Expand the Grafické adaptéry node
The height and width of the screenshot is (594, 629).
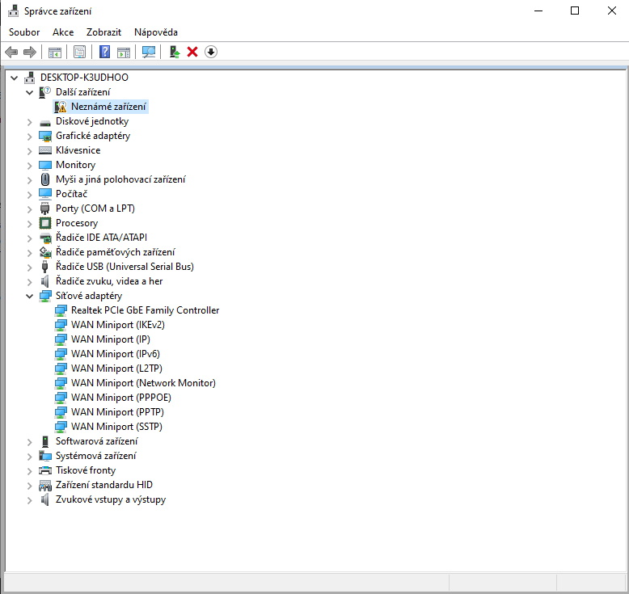pos(30,136)
